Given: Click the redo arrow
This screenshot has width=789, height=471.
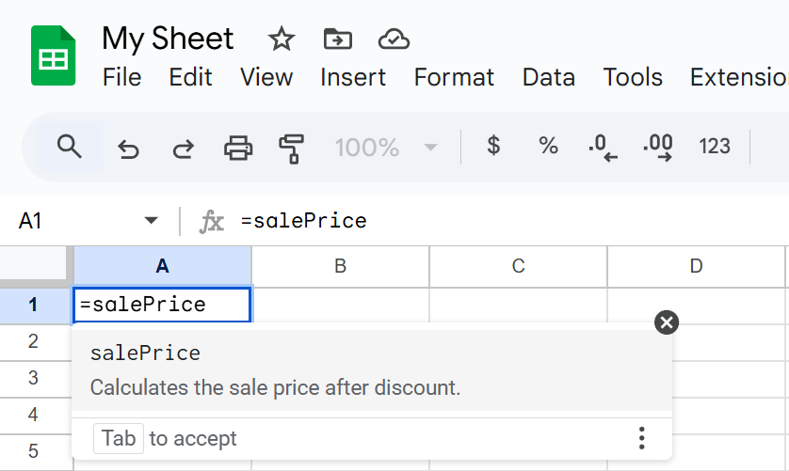Looking at the screenshot, I should tap(183, 148).
